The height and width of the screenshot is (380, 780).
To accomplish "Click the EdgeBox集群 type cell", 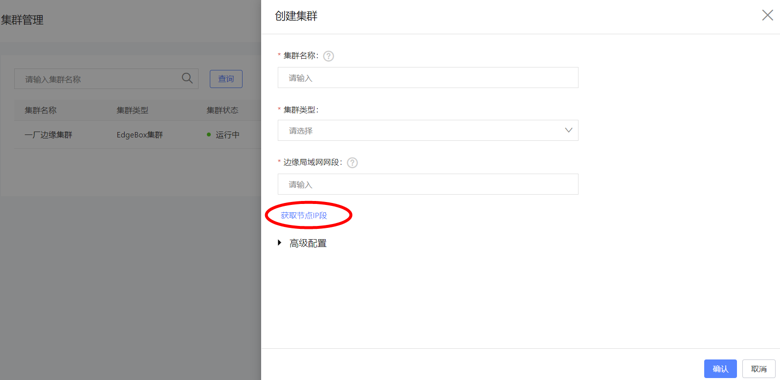I will [140, 135].
